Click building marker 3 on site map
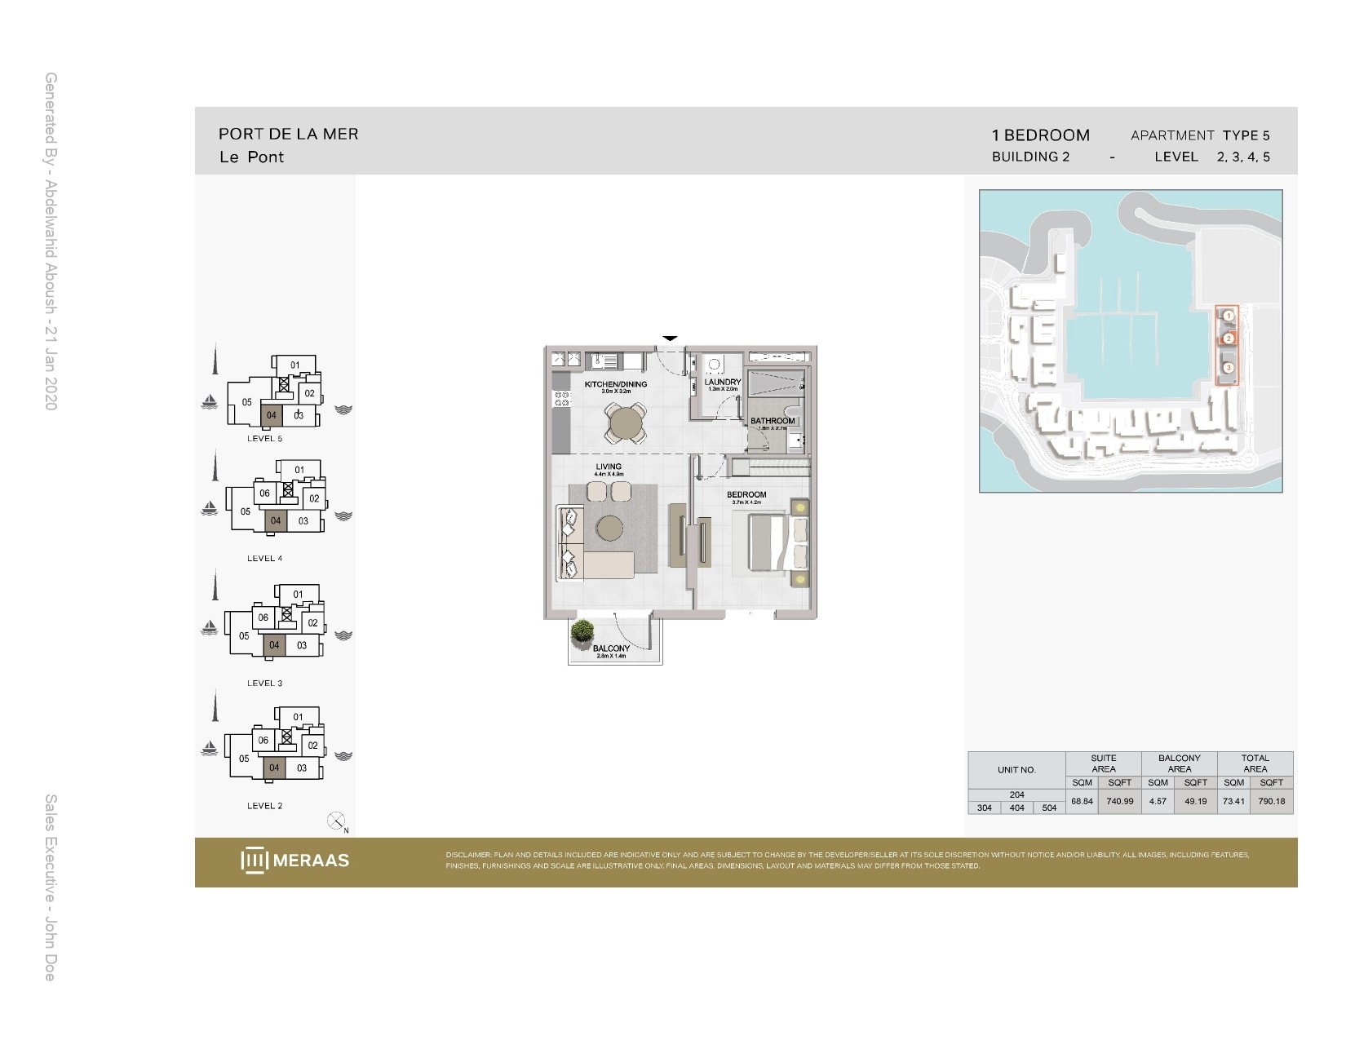The width and height of the screenshot is (1346, 1040). tap(1228, 368)
